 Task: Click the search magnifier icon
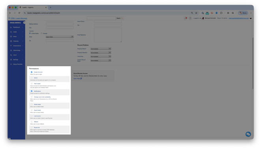122,18
